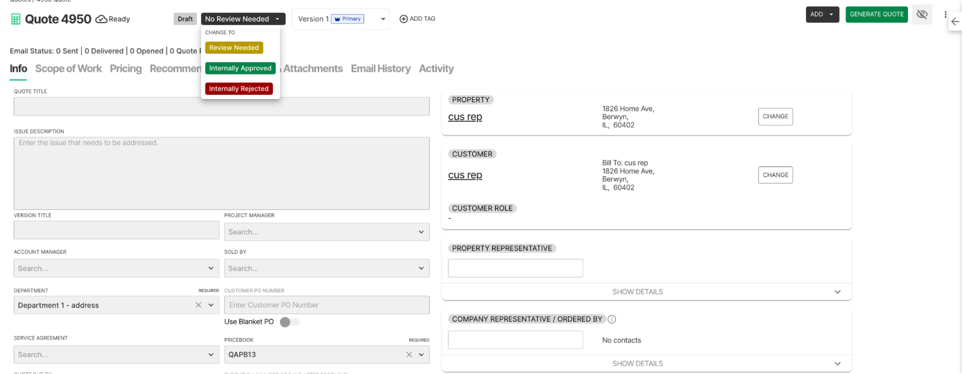
Task: Click the 'Email Status: 0 Sent' text
Action: (44, 51)
